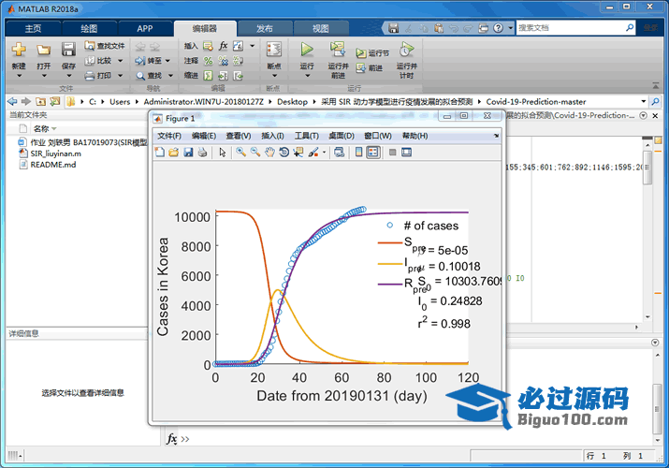Screen dimensions: 669x468
Task: Open the dropdown arrow under 断点
Action: (274, 76)
